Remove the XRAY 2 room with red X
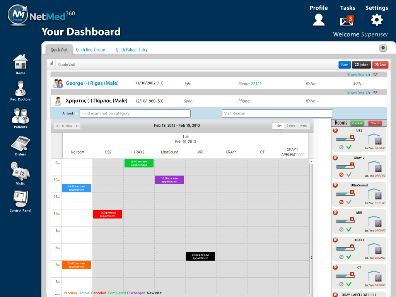Screen dimensions: 396x297 pos(335,158)
